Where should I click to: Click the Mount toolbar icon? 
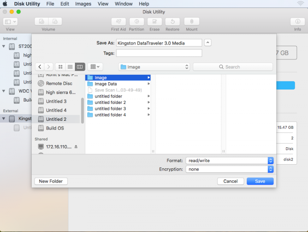pos(192,22)
